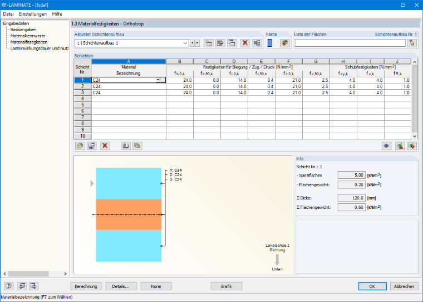Open the material library book icon
Screen dimensions: 423x302
pos(125,146)
